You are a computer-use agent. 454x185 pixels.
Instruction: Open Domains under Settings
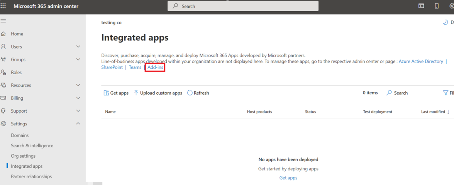20,135
